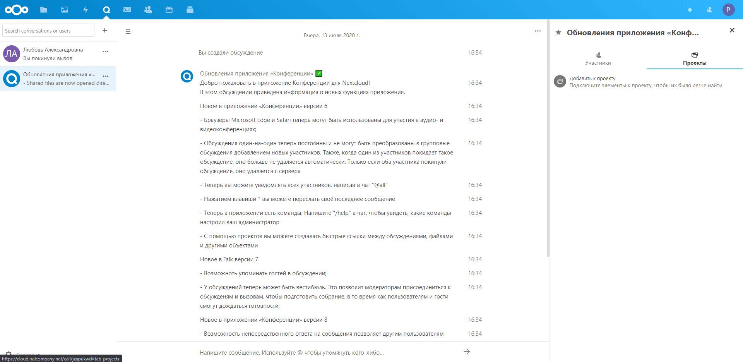Click date header 'Вчера, 13 июля 2020 г.'
Screen dimensions: 743x362
(x=332, y=35)
